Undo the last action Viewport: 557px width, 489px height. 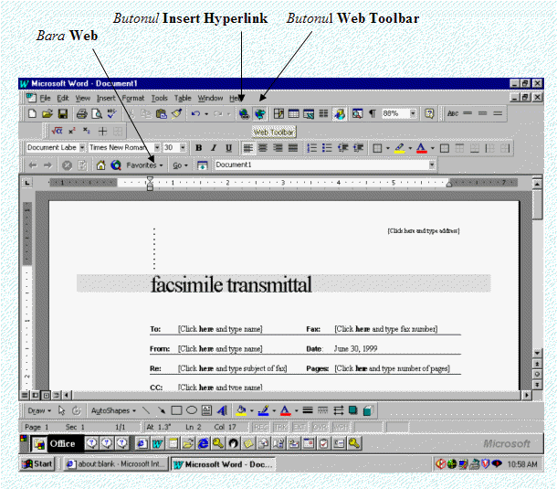tap(195, 114)
